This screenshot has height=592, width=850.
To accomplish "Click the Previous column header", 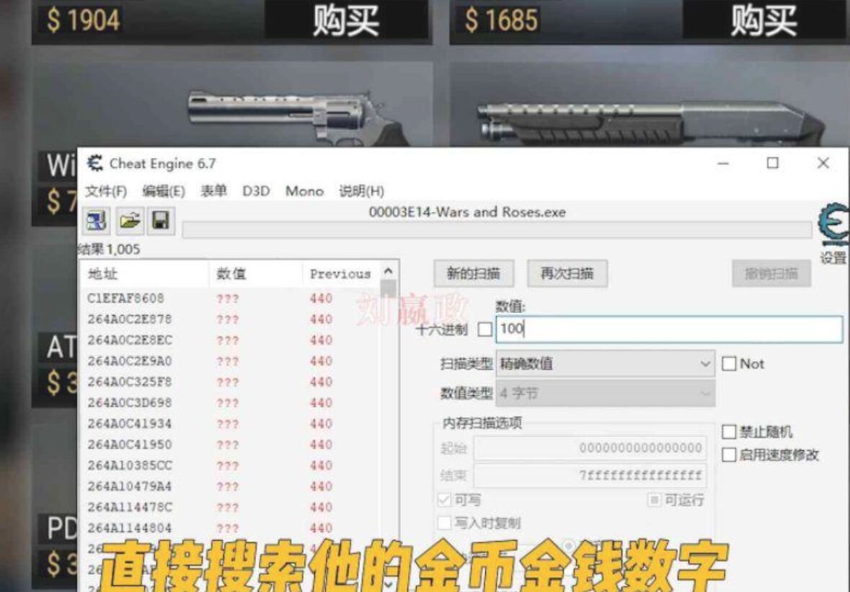I will (x=342, y=274).
